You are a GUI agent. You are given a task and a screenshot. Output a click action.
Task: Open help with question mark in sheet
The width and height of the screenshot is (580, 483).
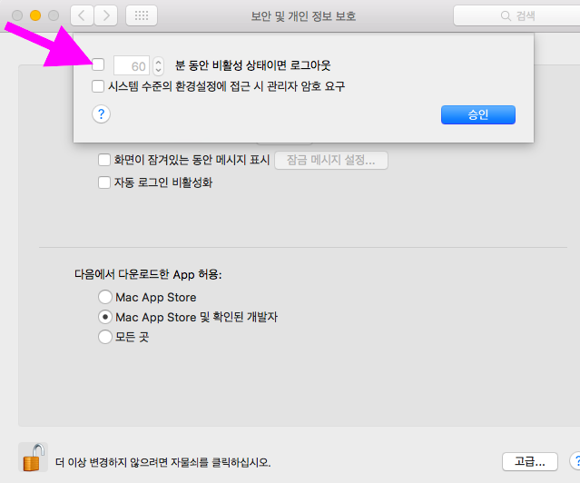click(101, 113)
